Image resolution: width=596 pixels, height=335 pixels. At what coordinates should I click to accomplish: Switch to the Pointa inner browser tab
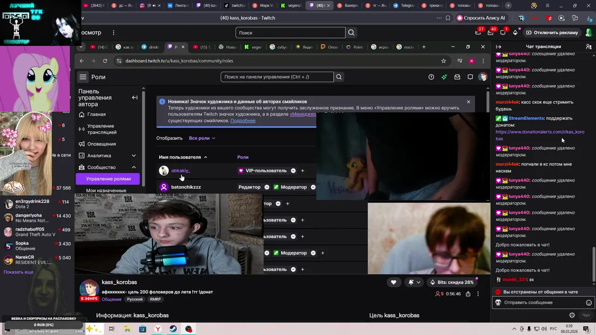[355, 47]
